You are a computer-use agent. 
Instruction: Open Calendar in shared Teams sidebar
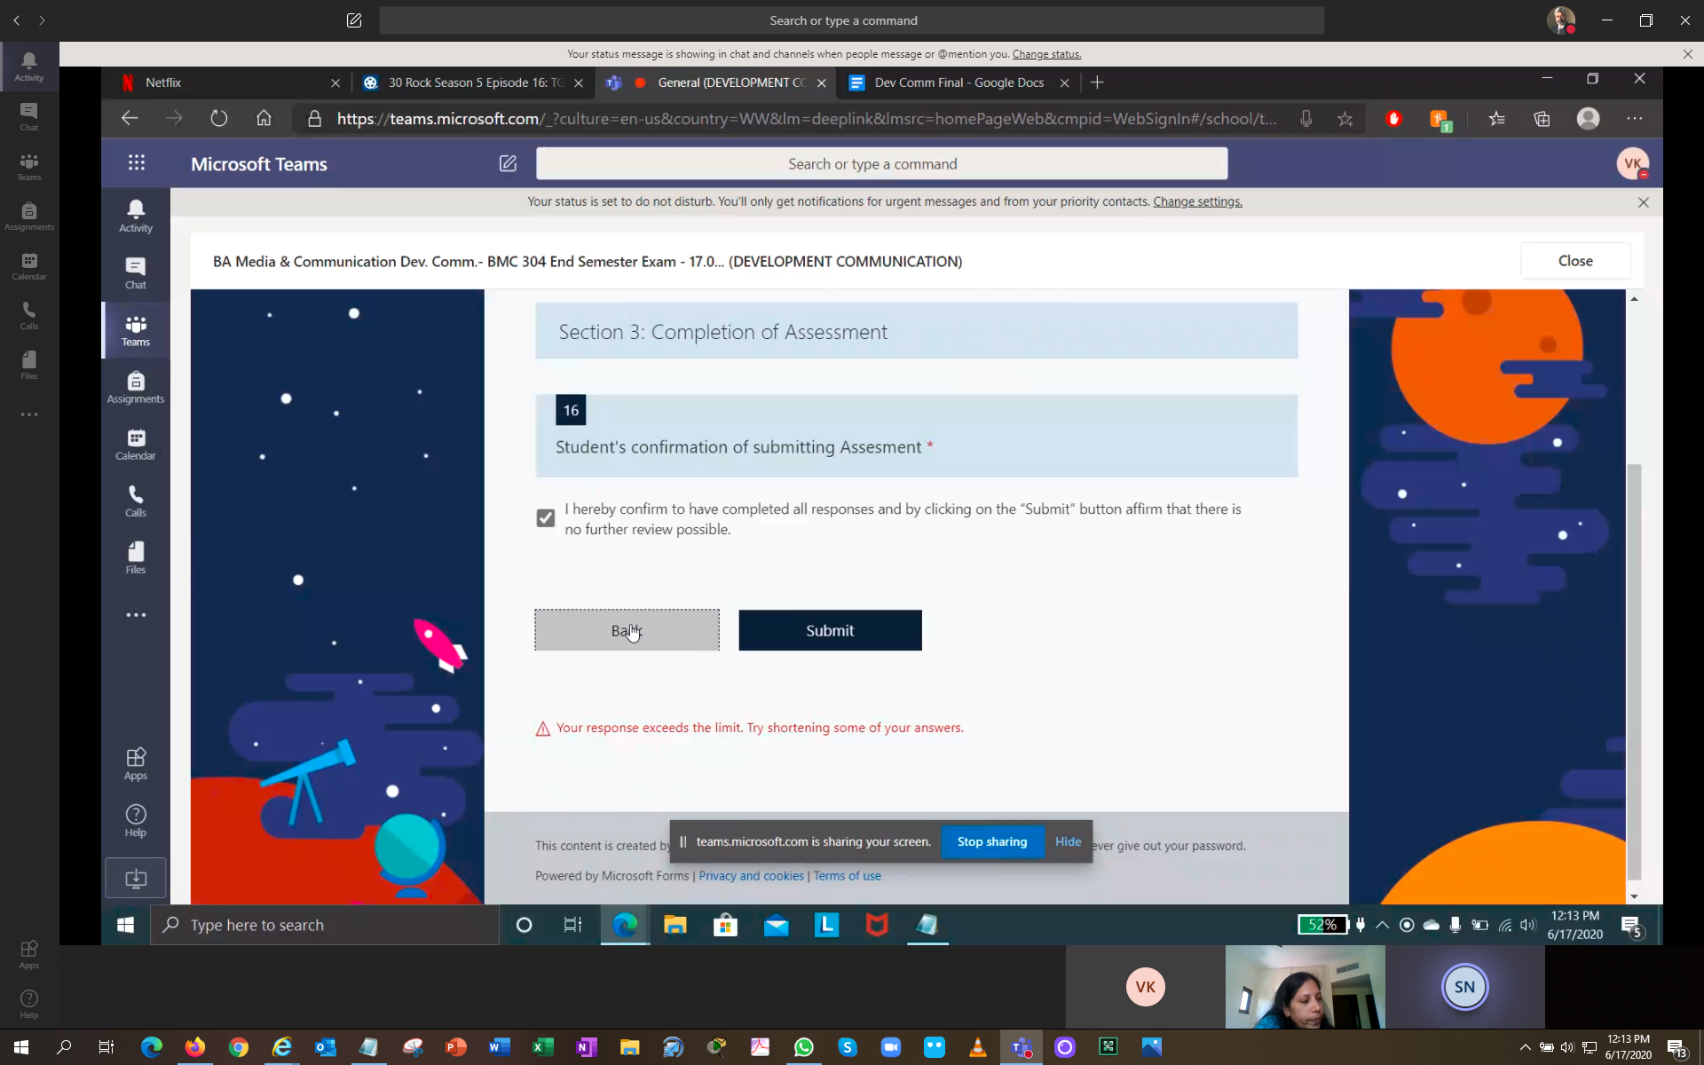(135, 445)
